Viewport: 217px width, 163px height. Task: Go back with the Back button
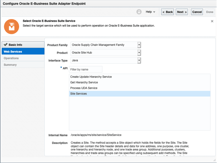[167, 12]
